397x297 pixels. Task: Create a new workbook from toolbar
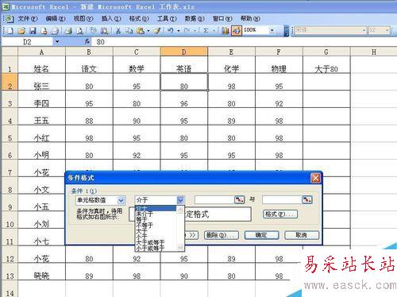[x=10, y=31]
